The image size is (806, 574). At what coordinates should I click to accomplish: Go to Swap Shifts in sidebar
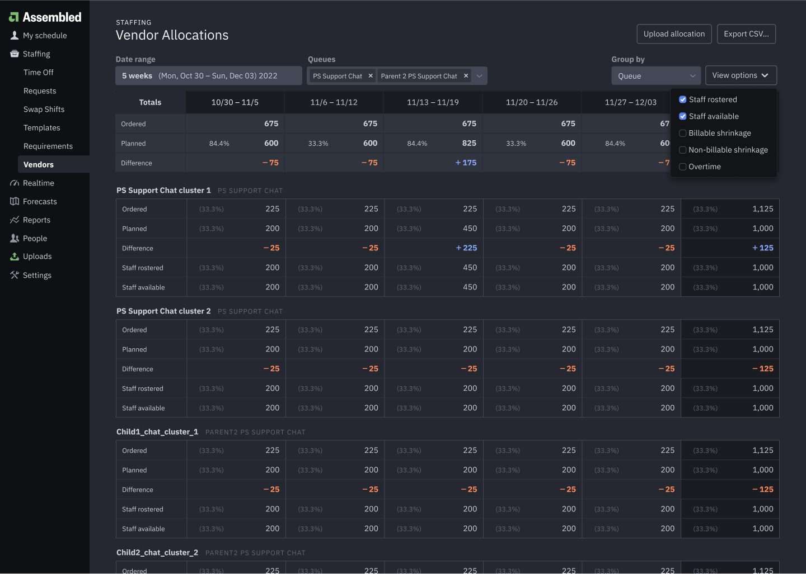[x=44, y=109]
